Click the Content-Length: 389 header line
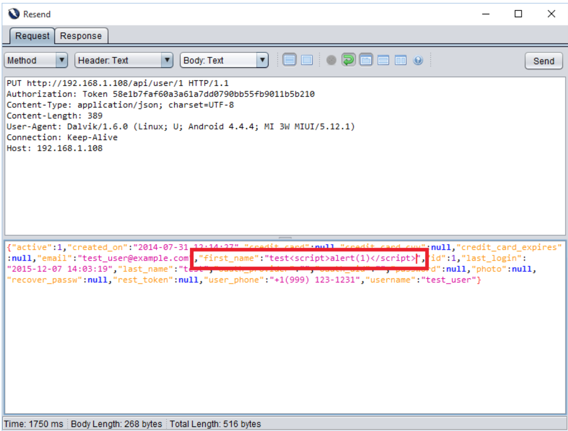Viewport: 568px width, 431px height. pos(54,116)
